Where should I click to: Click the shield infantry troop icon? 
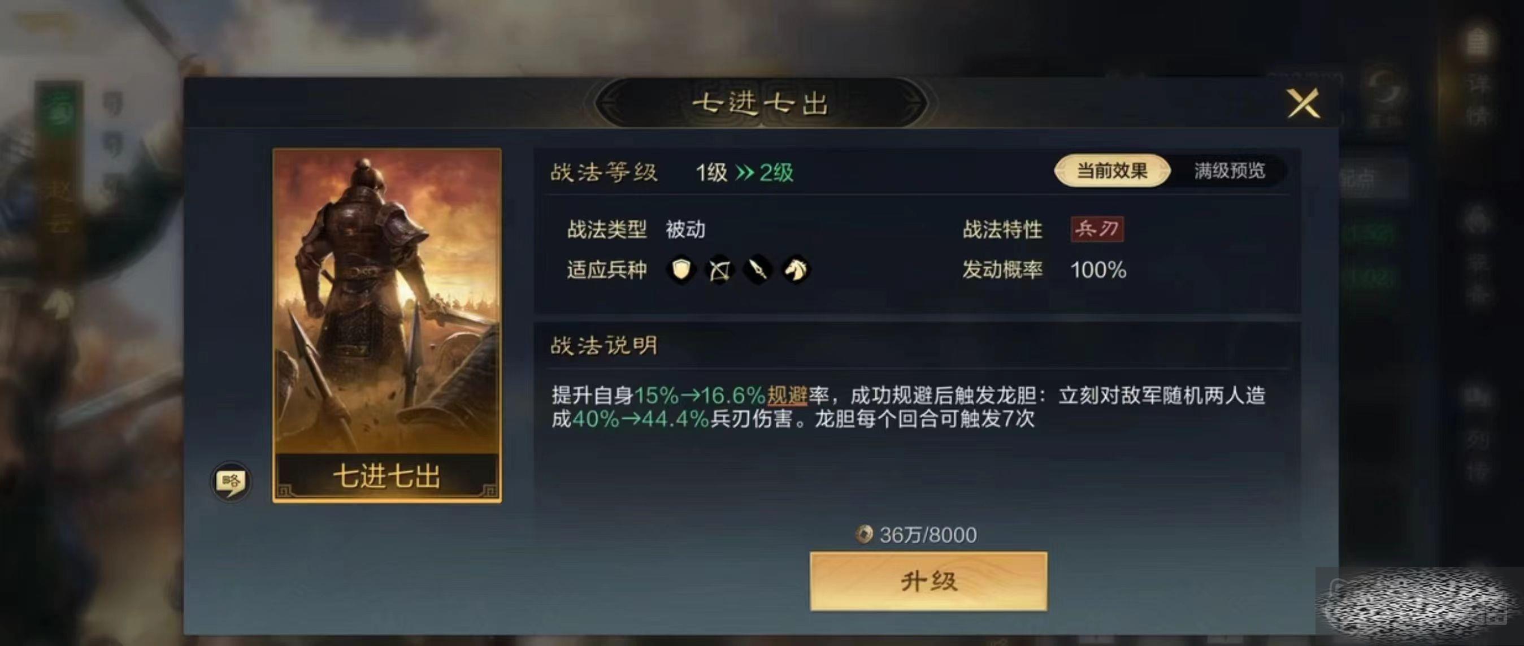click(681, 270)
